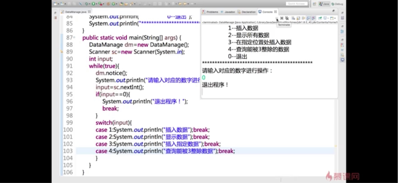Switch to the Problems tab
398x183 pixels.
pos(210,12)
